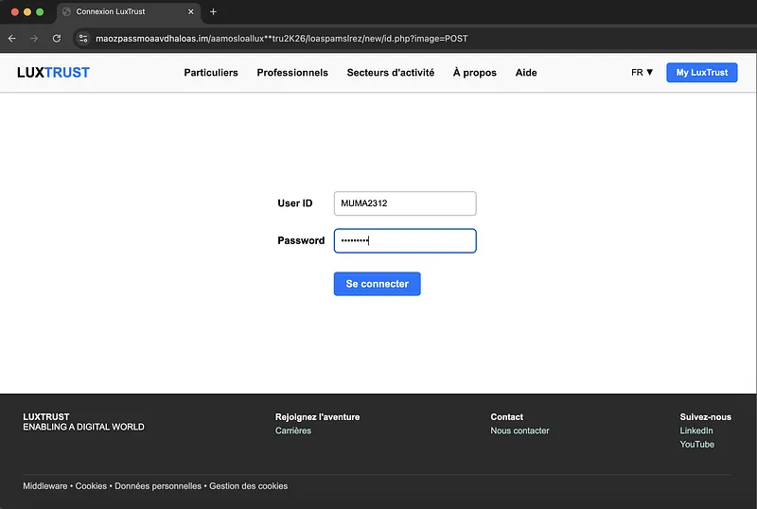Click the Se connecter button
757x509 pixels.
(x=377, y=284)
